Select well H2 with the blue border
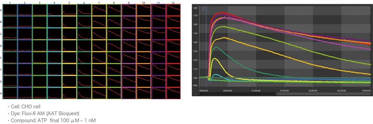Viewport: 373px width, 124px height. (25, 93)
